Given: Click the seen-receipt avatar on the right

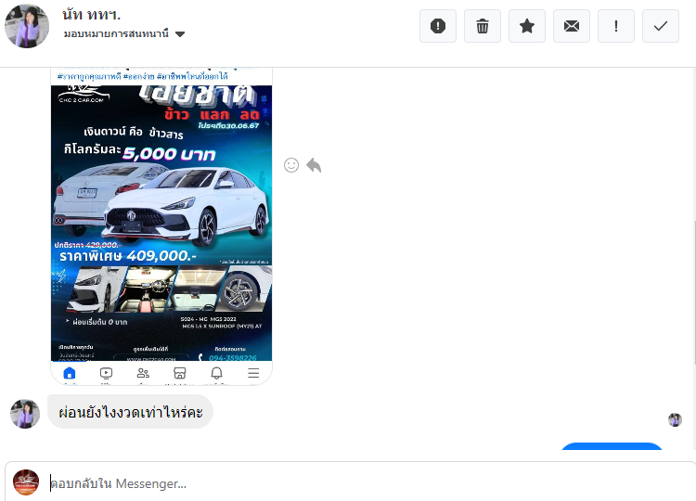Looking at the screenshot, I should coord(675,420).
